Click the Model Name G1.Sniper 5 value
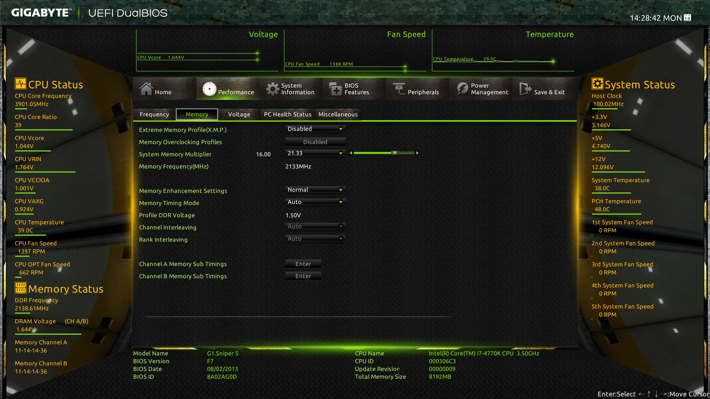Screen dimensions: 710x399 tap(223, 353)
